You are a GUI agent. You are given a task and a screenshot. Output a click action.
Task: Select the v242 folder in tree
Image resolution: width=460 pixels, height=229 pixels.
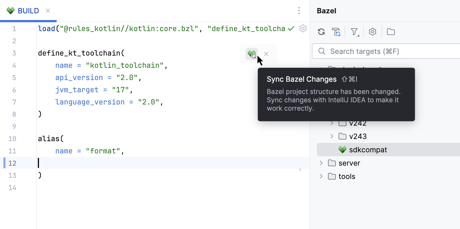(x=358, y=124)
